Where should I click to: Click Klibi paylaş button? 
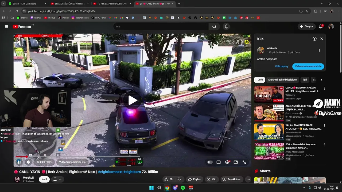(282, 66)
